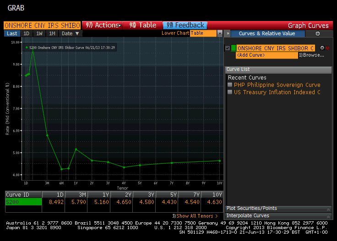Open the Table view button
This screenshot has width=337, height=241.
click(x=142, y=25)
